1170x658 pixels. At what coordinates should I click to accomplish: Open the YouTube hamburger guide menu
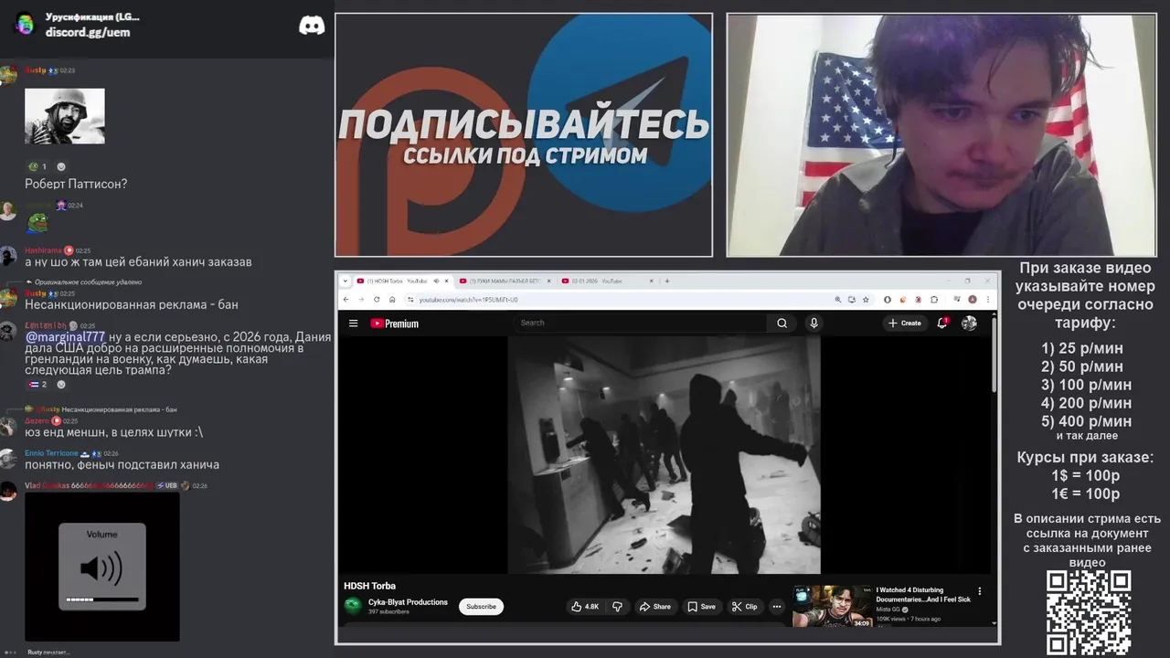[x=353, y=323]
